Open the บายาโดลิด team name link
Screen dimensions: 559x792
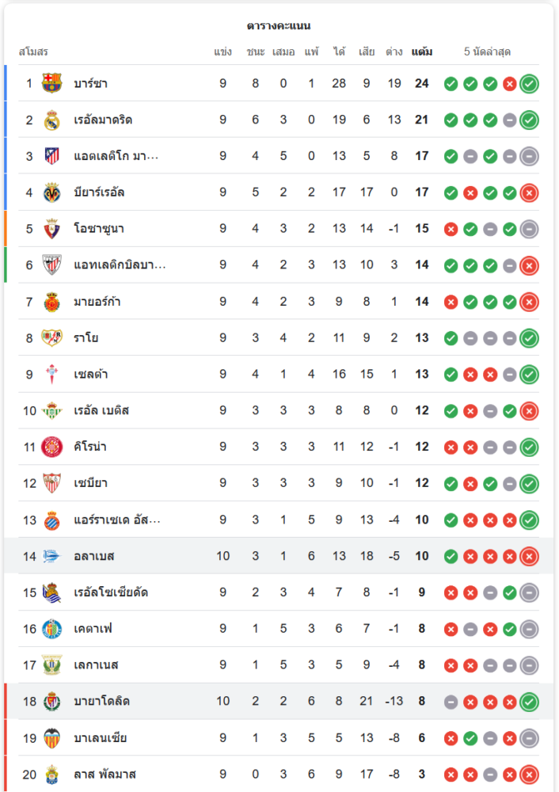pos(101,702)
